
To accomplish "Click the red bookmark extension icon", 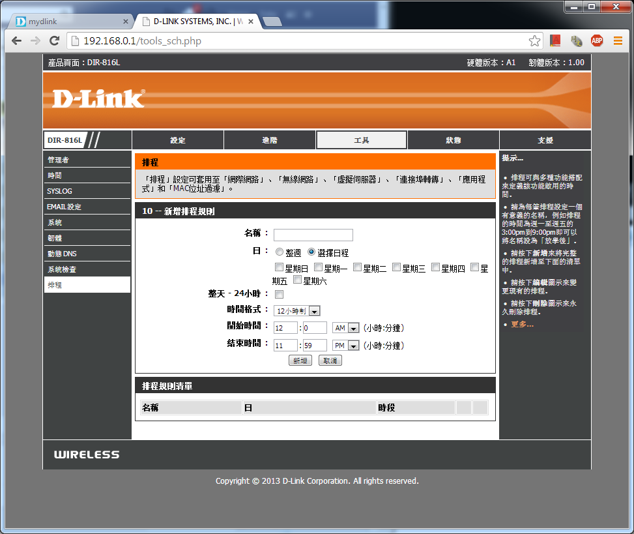I will (x=555, y=41).
